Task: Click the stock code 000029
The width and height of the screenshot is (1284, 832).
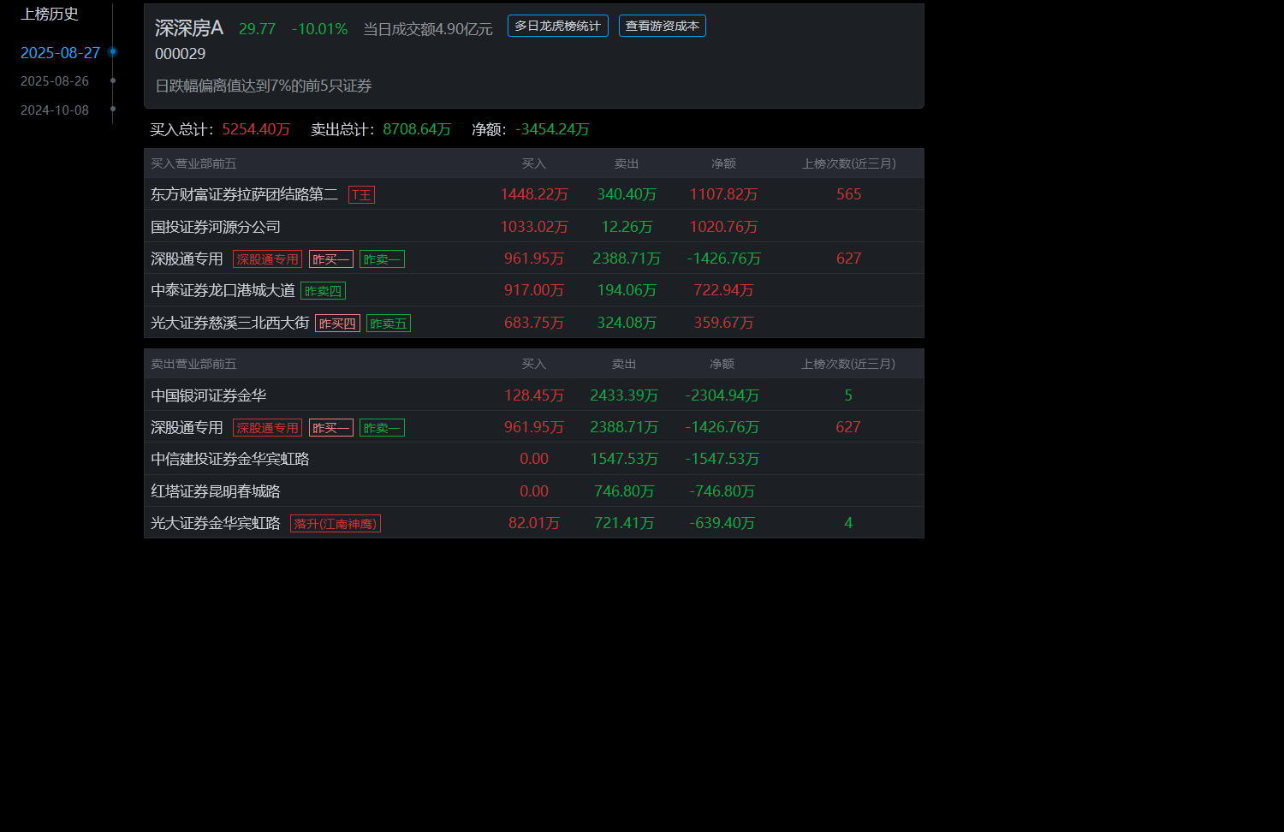Action: (x=180, y=54)
